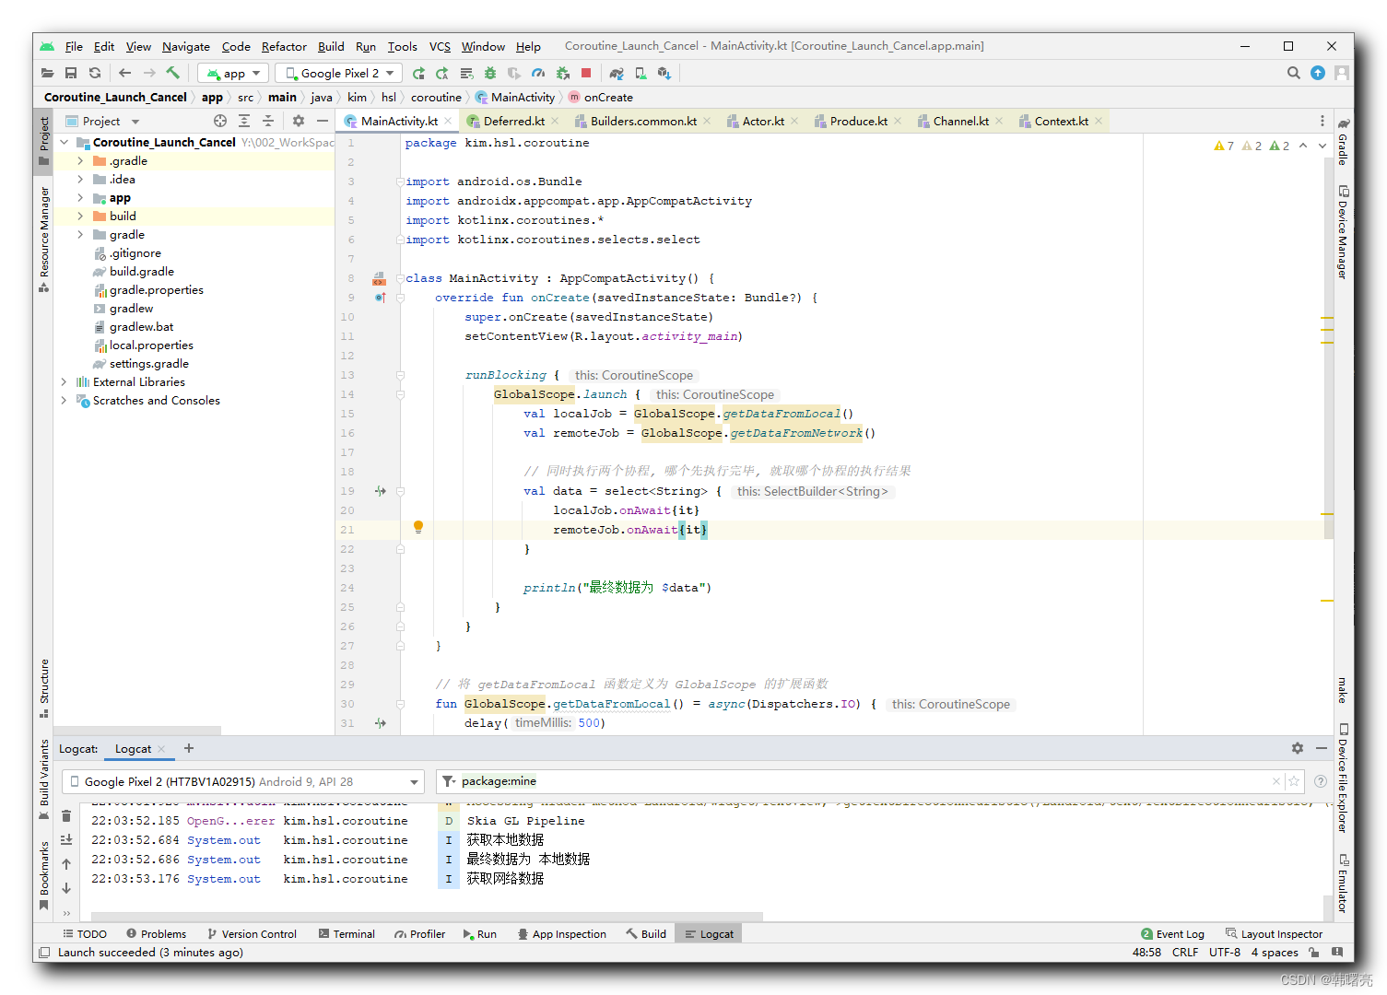1387x995 pixels.
Task: Open the App Inspection tool window
Action: 561,933
